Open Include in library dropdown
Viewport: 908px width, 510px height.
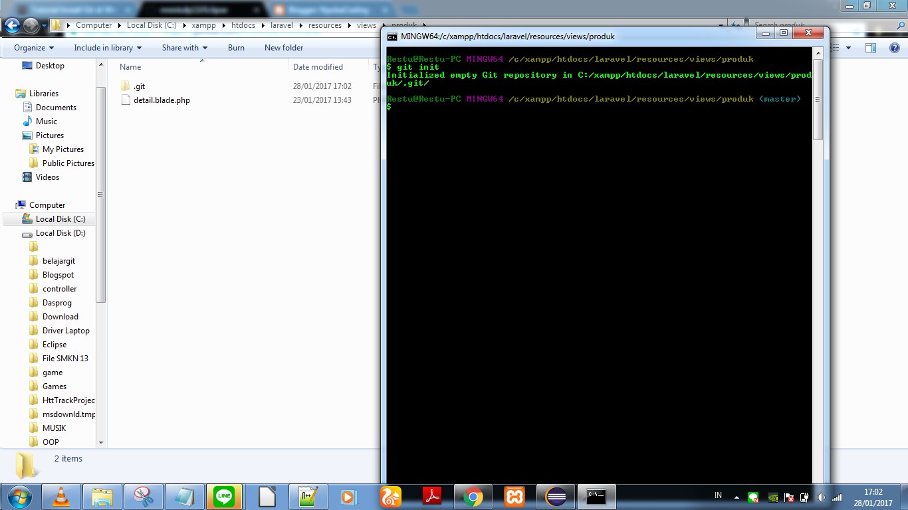108,48
